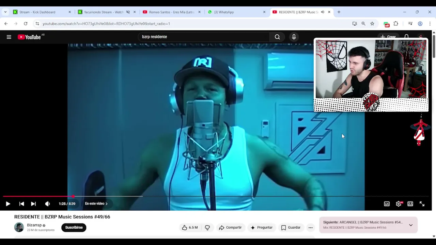The width and height of the screenshot is (436, 245).
Task: Click the video title 'RESIDENTE || BZRP Music Sessions #49/66'
Action: (62, 217)
